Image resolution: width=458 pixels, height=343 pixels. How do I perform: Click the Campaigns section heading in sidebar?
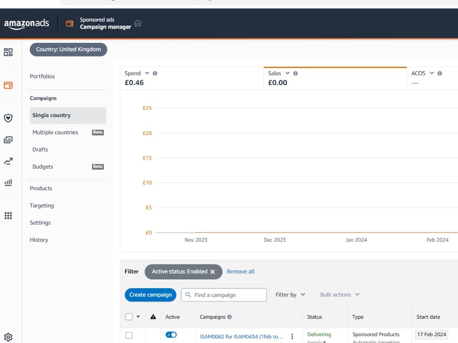43,98
